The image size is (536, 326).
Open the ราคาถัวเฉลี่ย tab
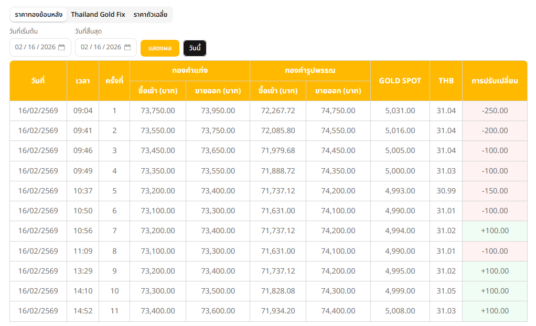point(151,15)
